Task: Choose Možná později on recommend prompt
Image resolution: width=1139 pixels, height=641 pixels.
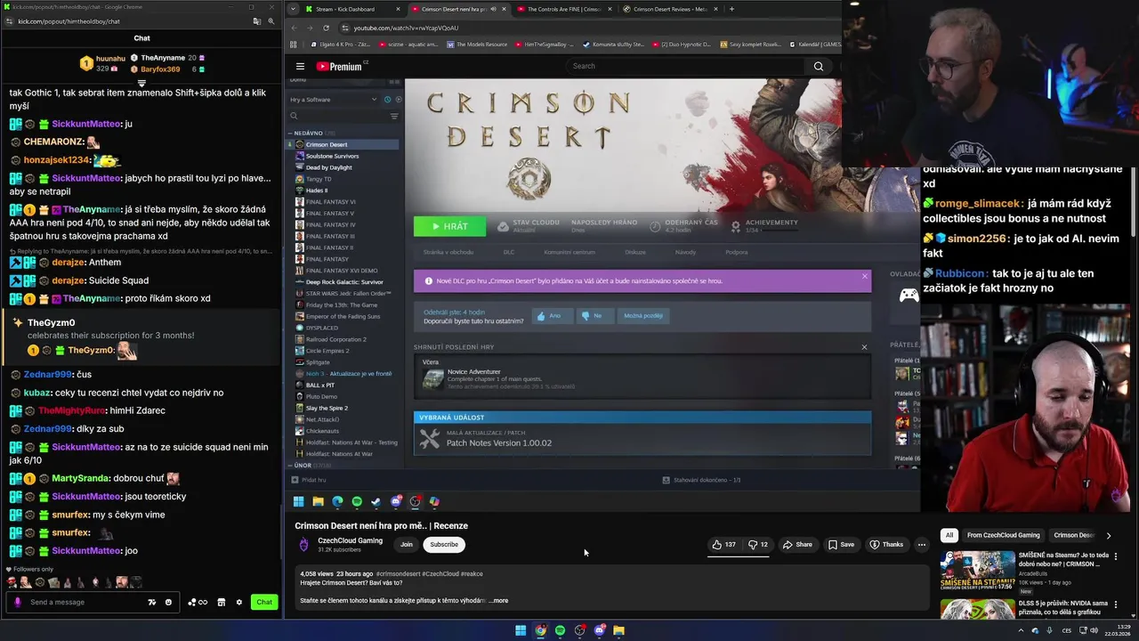Action: coord(642,316)
